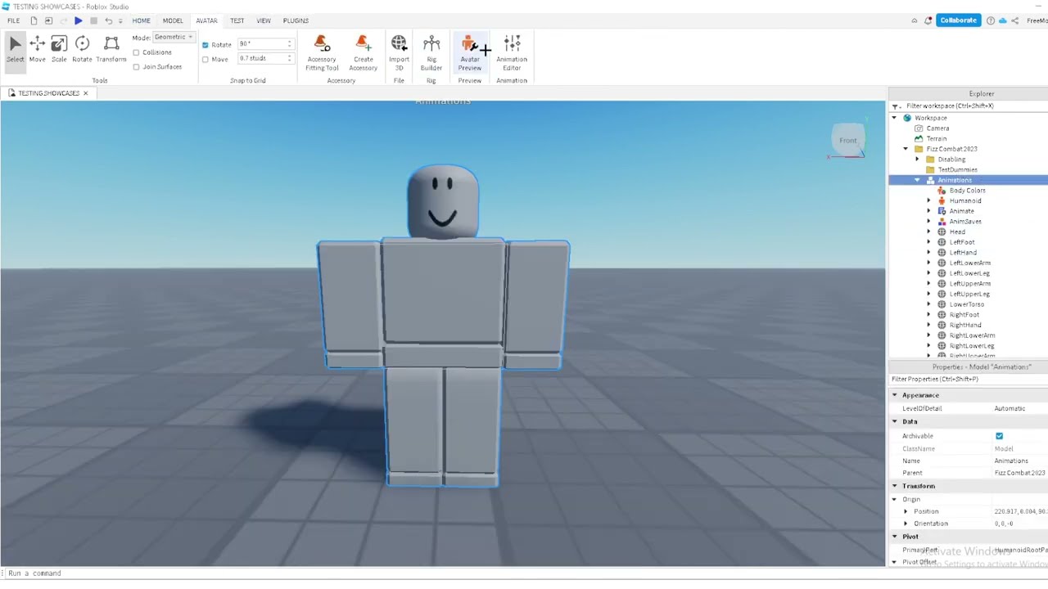
Task: Select TestDummies in Explorer
Action: coord(957,170)
